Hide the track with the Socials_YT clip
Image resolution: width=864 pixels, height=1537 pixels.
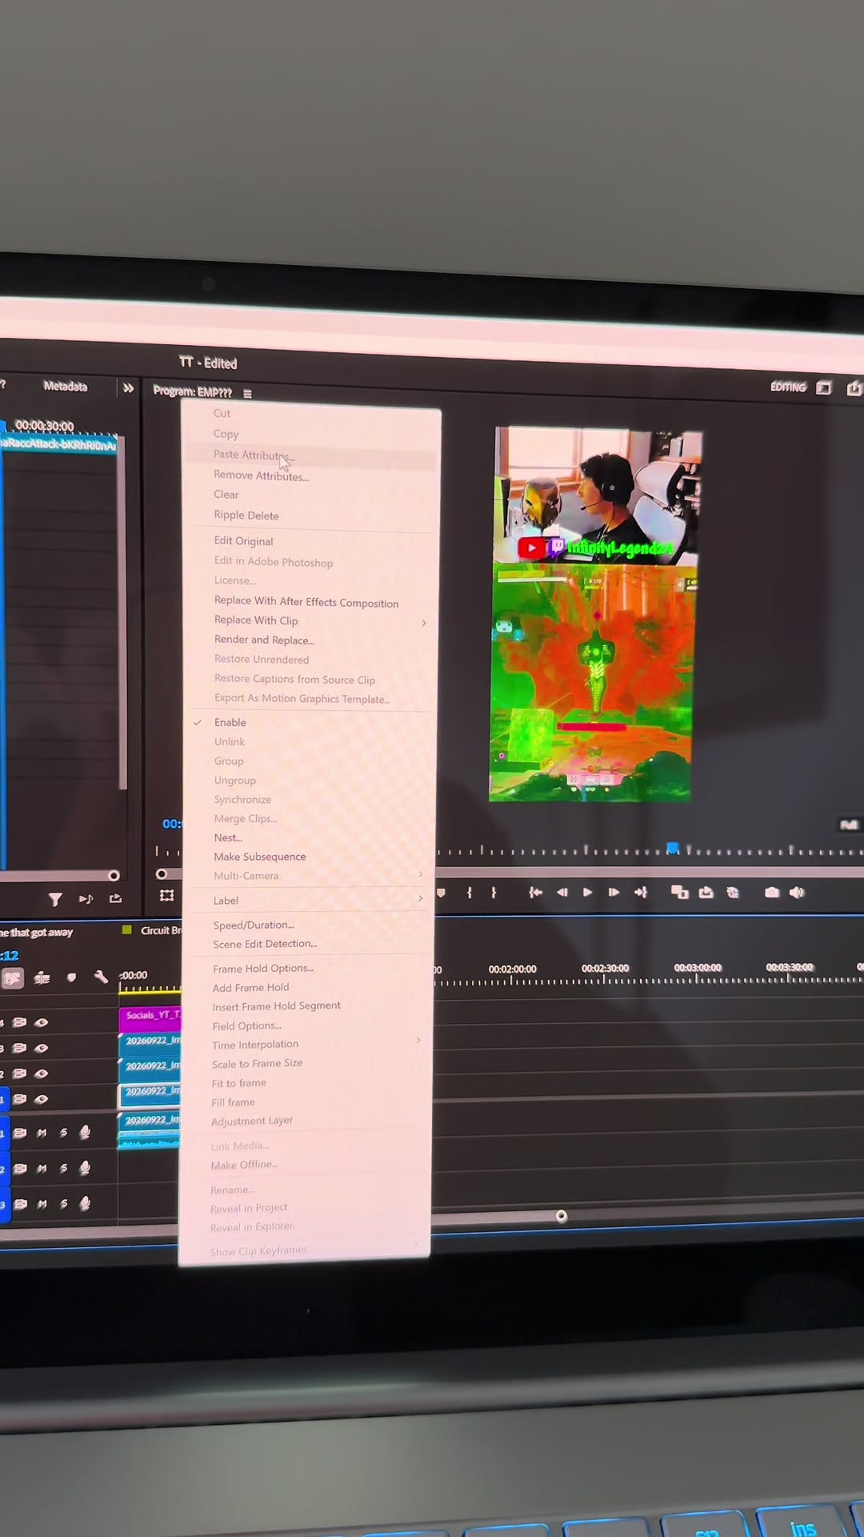pos(42,1022)
